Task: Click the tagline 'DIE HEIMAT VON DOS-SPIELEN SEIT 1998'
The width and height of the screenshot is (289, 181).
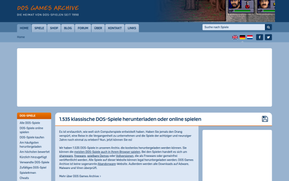Action: [x=48, y=15]
